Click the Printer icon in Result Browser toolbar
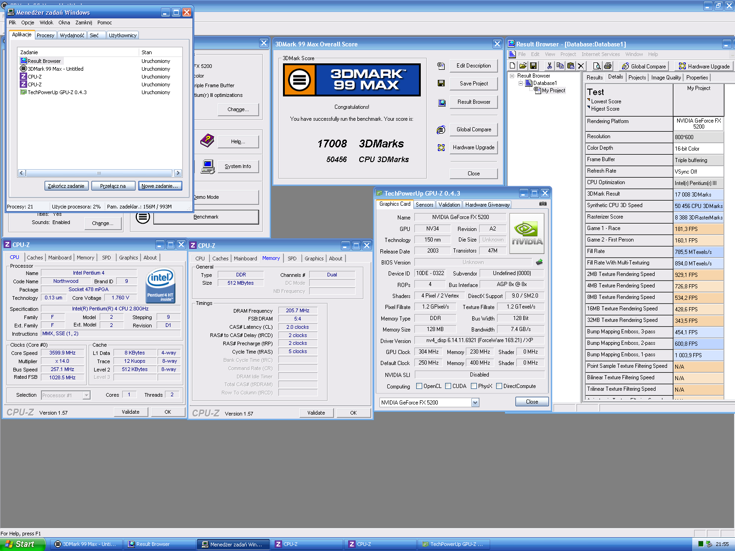 pyautogui.click(x=608, y=66)
